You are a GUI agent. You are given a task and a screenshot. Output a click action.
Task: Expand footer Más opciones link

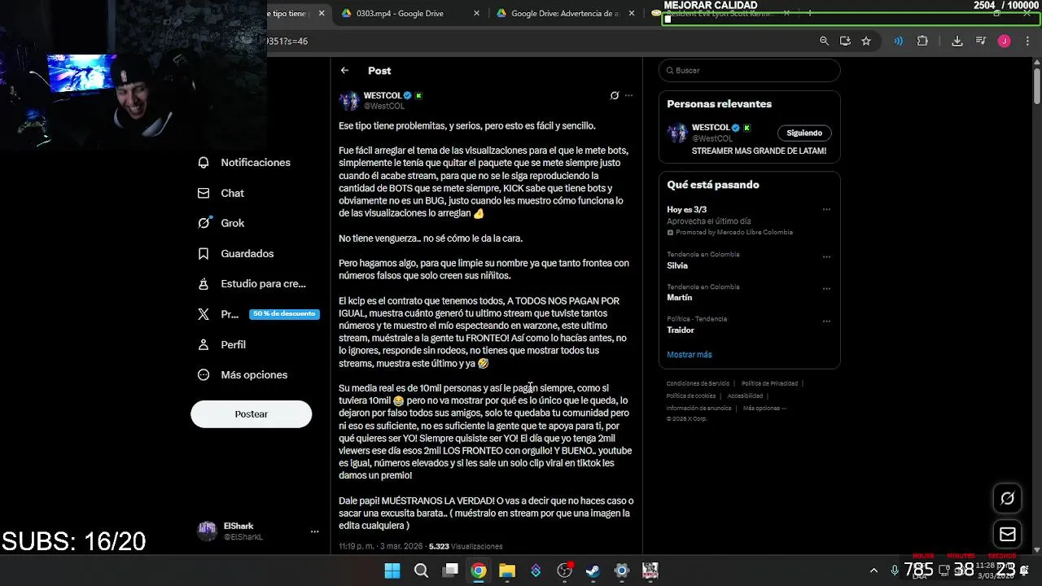764,409
